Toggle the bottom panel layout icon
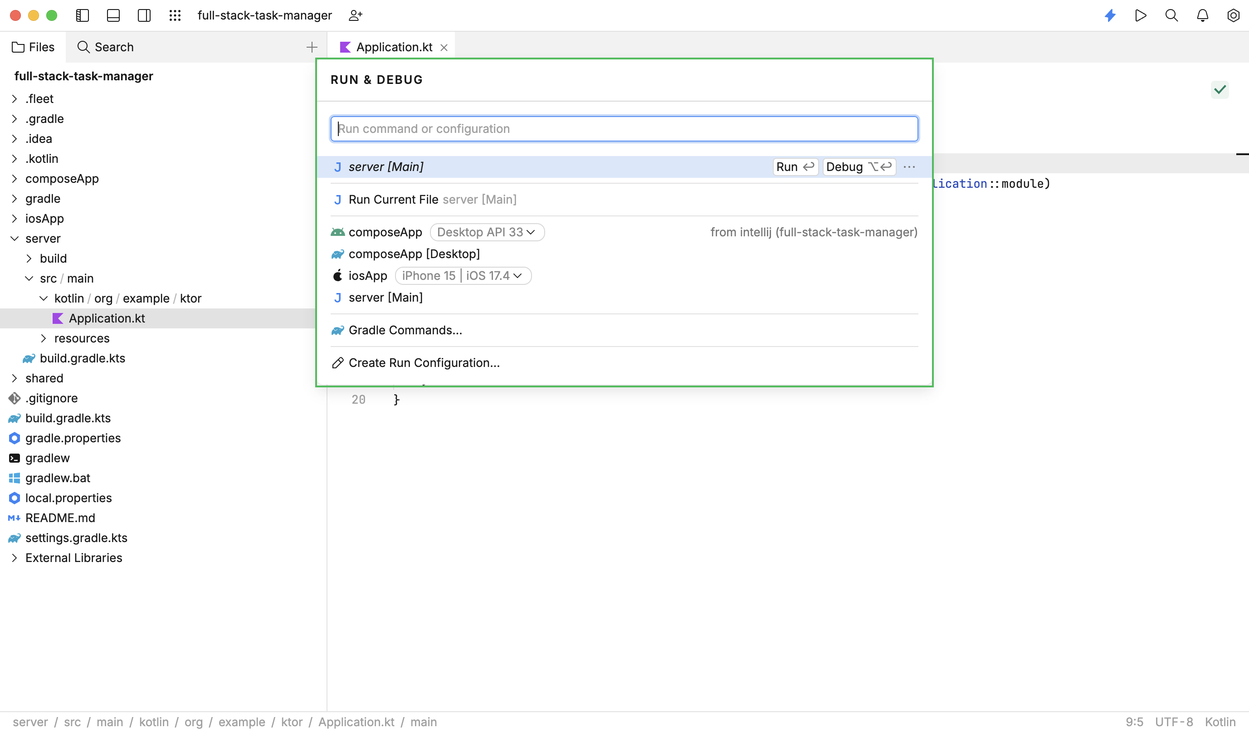The height and width of the screenshot is (733, 1249). pos(113,15)
